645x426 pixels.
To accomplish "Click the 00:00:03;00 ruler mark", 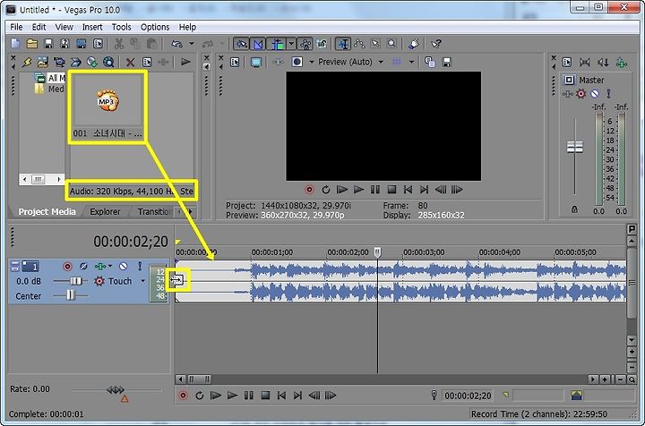I will [x=424, y=252].
